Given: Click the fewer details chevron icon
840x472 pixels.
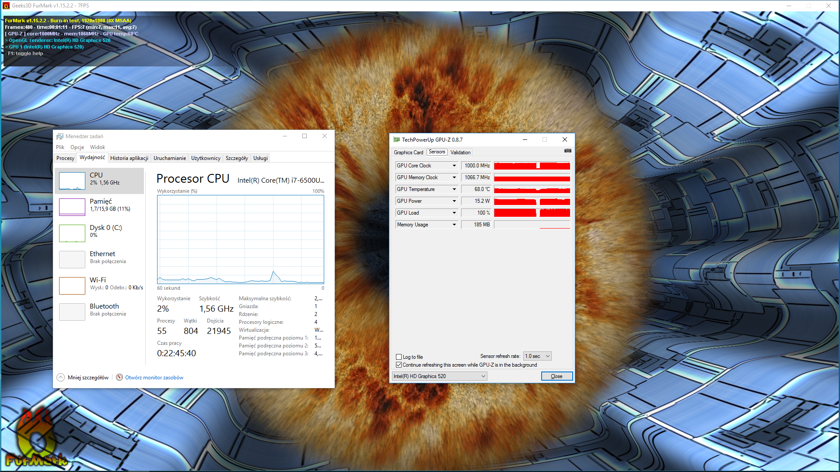Looking at the screenshot, I should [61, 378].
